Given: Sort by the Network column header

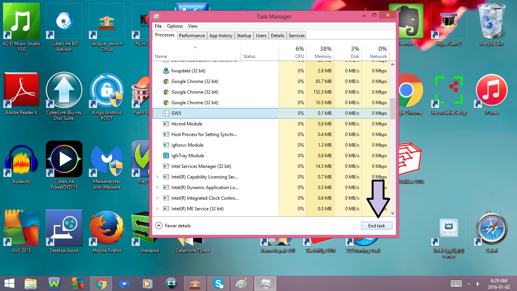Looking at the screenshot, I should click(375, 53).
